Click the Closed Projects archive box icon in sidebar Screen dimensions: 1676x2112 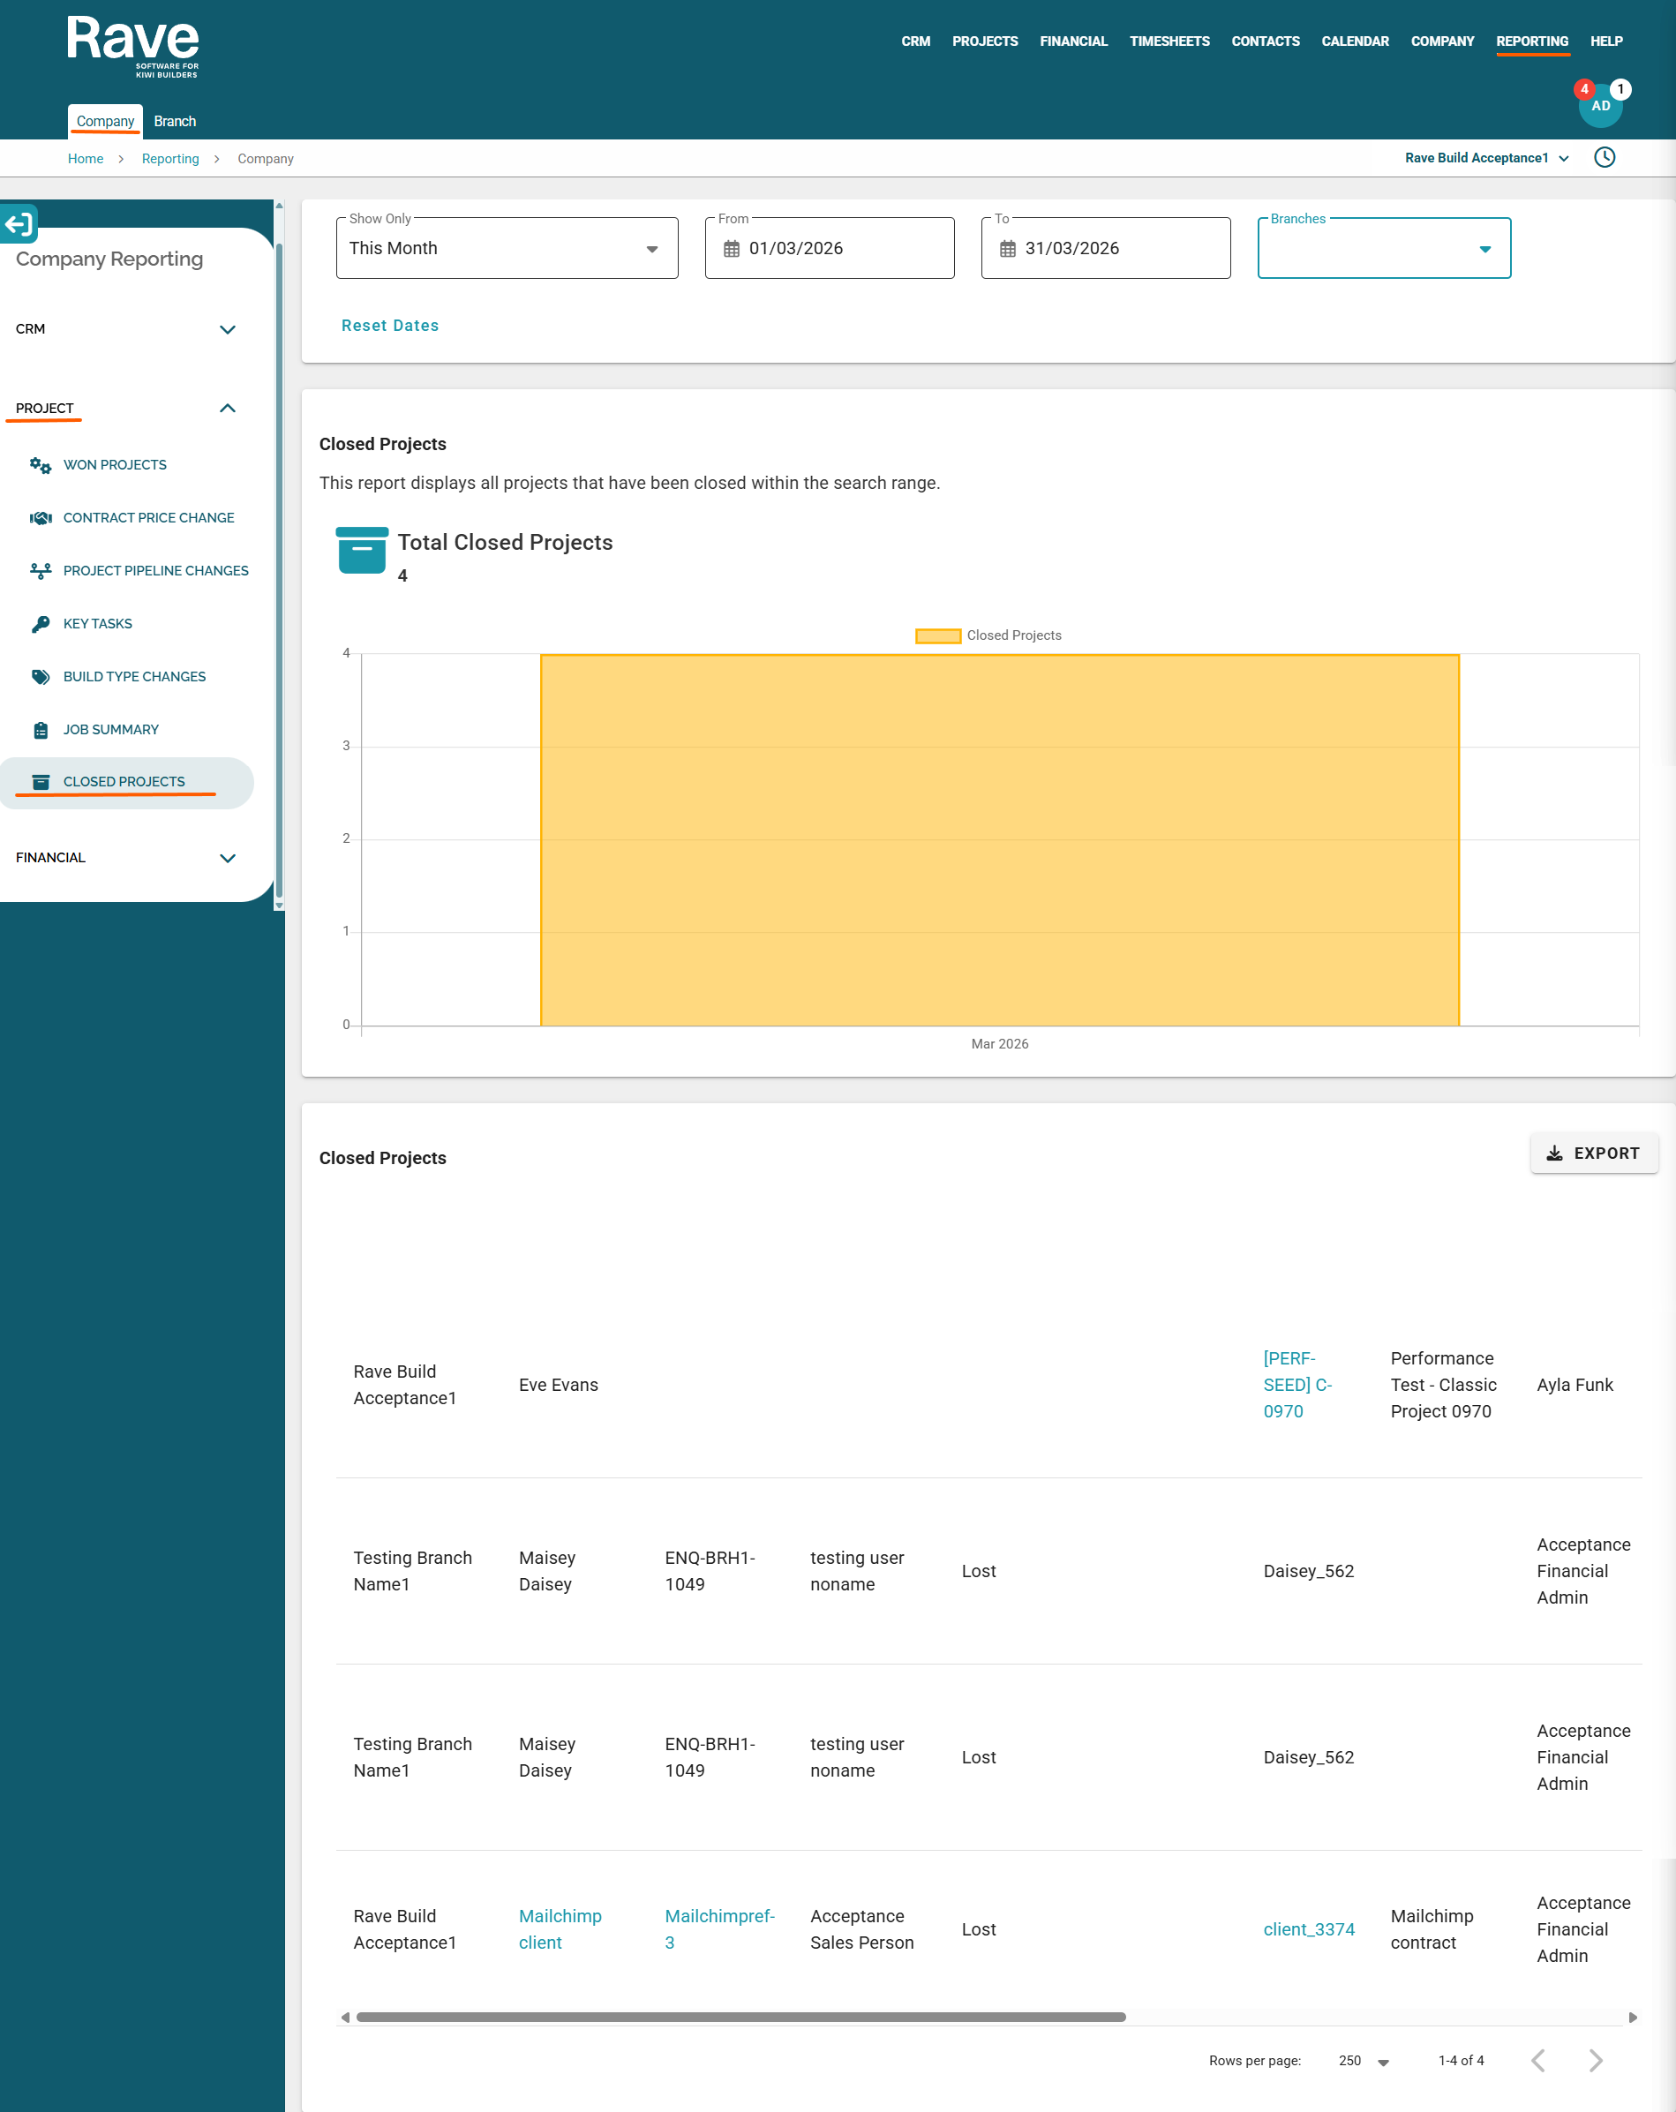point(41,782)
